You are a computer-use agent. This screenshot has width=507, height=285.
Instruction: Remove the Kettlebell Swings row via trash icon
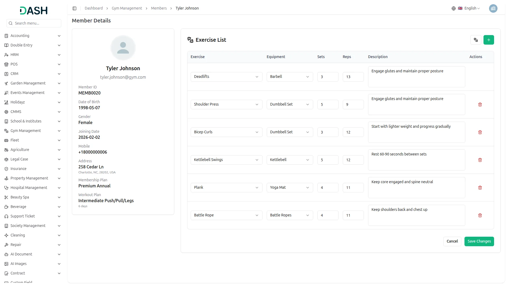point(480,160)
